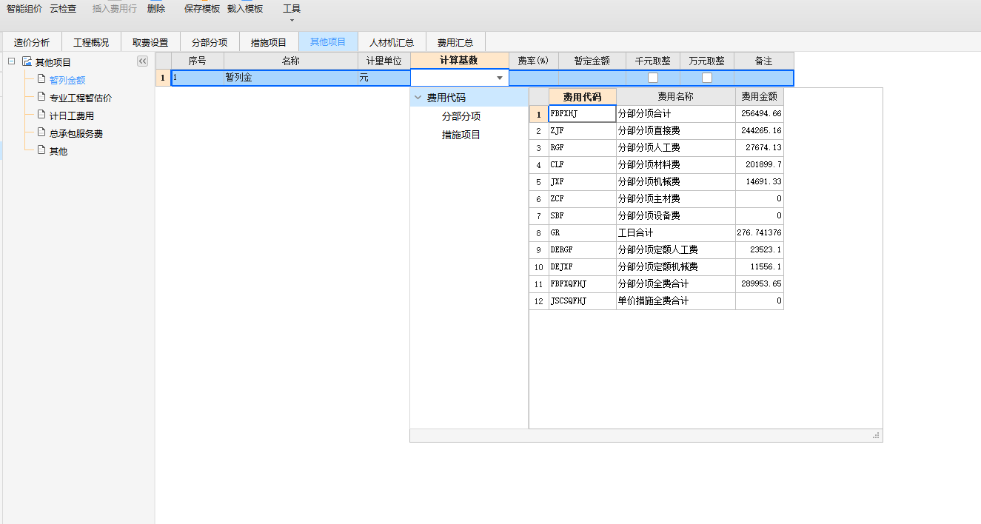Click the 费用代码 column header in popup
The image size is (981, 524).
click(583, 97)
